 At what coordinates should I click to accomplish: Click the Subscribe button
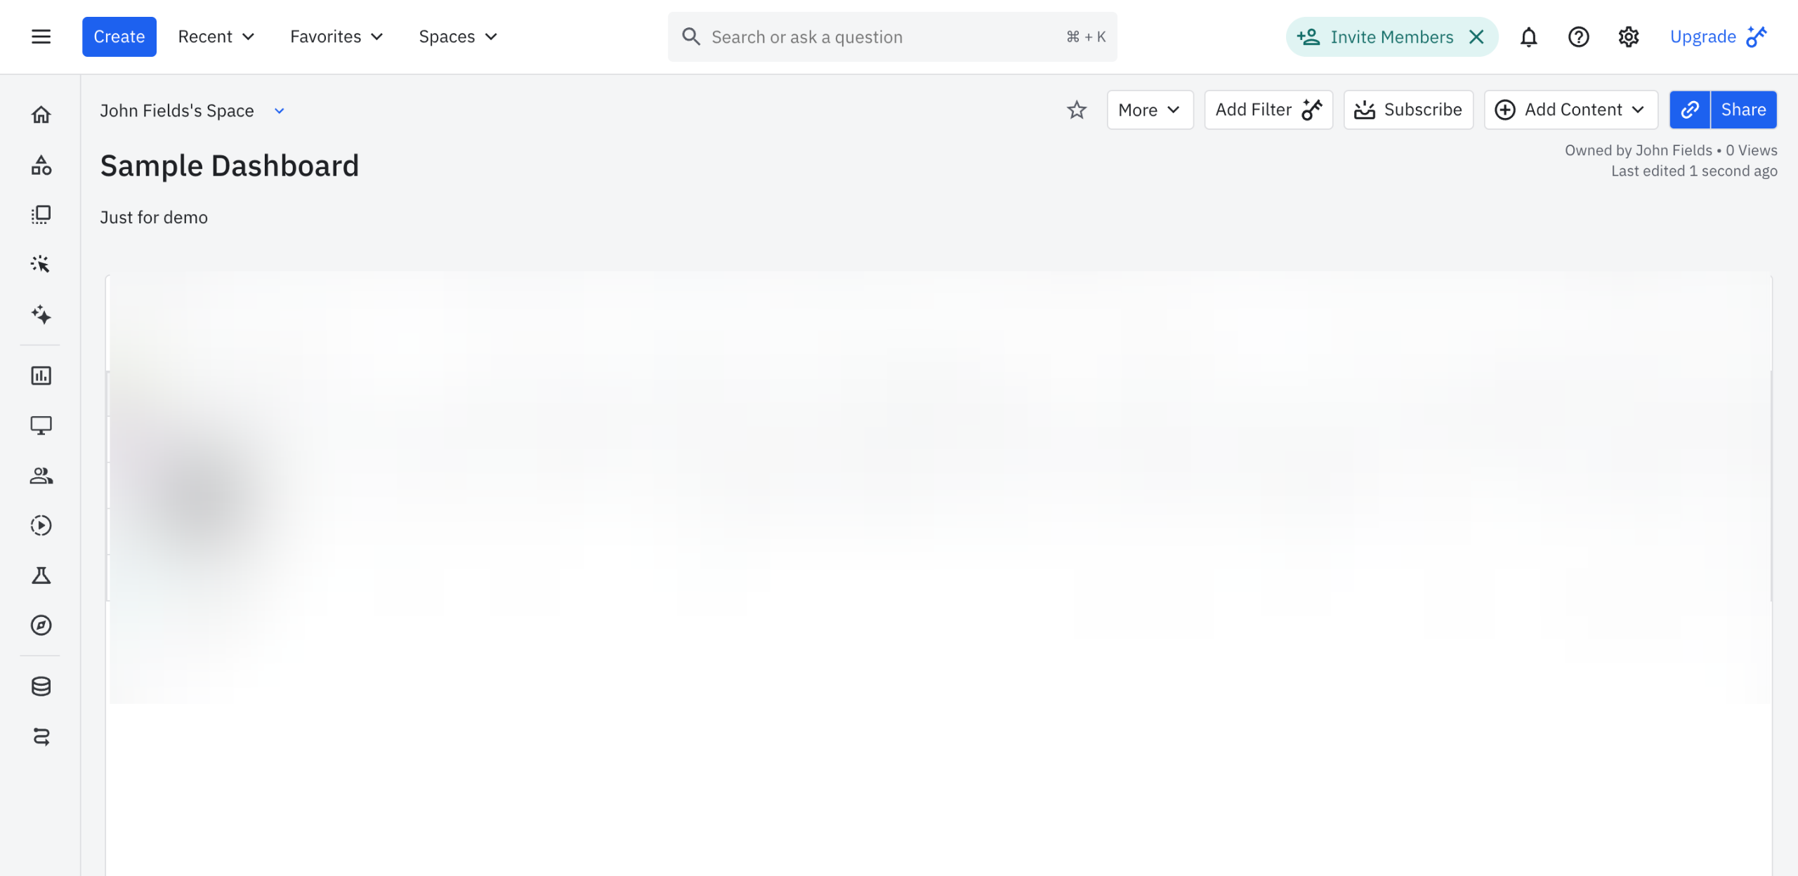(1407, 109)
